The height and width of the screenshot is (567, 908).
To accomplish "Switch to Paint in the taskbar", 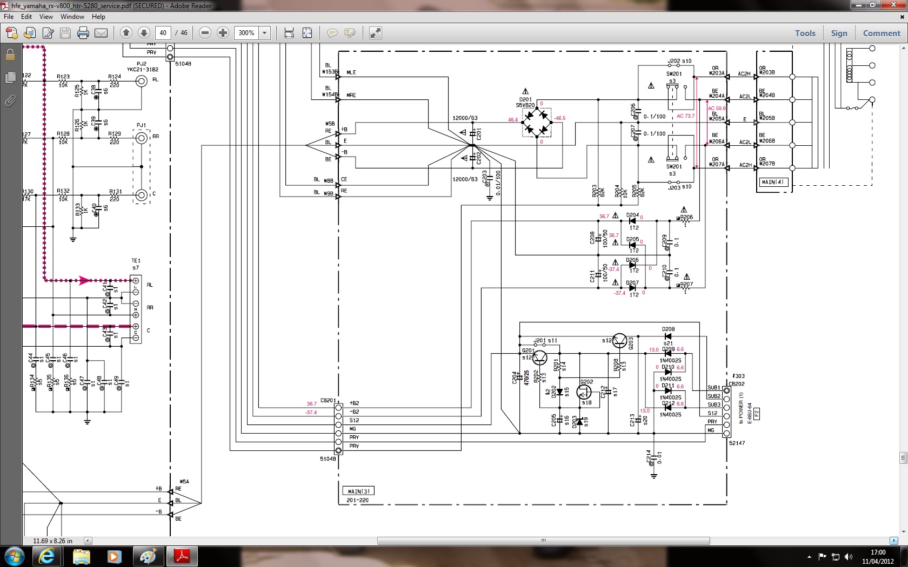I will pos(148,556).
